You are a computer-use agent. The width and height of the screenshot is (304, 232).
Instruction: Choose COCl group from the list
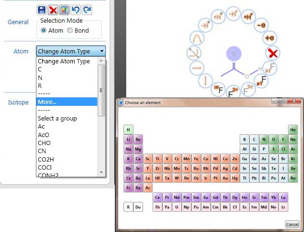tap(67, 167)
